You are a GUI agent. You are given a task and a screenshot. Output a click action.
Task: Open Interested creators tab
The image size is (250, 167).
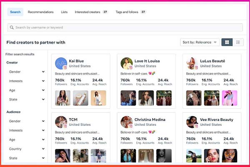[x=91, y=12]
